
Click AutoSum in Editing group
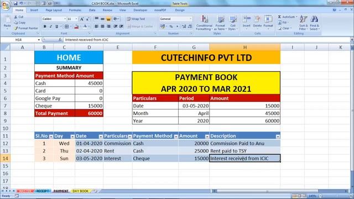(x=287, y=17)
